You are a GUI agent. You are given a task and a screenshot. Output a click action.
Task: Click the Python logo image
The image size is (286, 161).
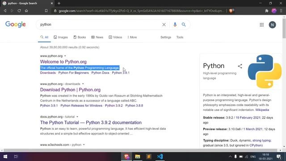(x=265, y=72)
